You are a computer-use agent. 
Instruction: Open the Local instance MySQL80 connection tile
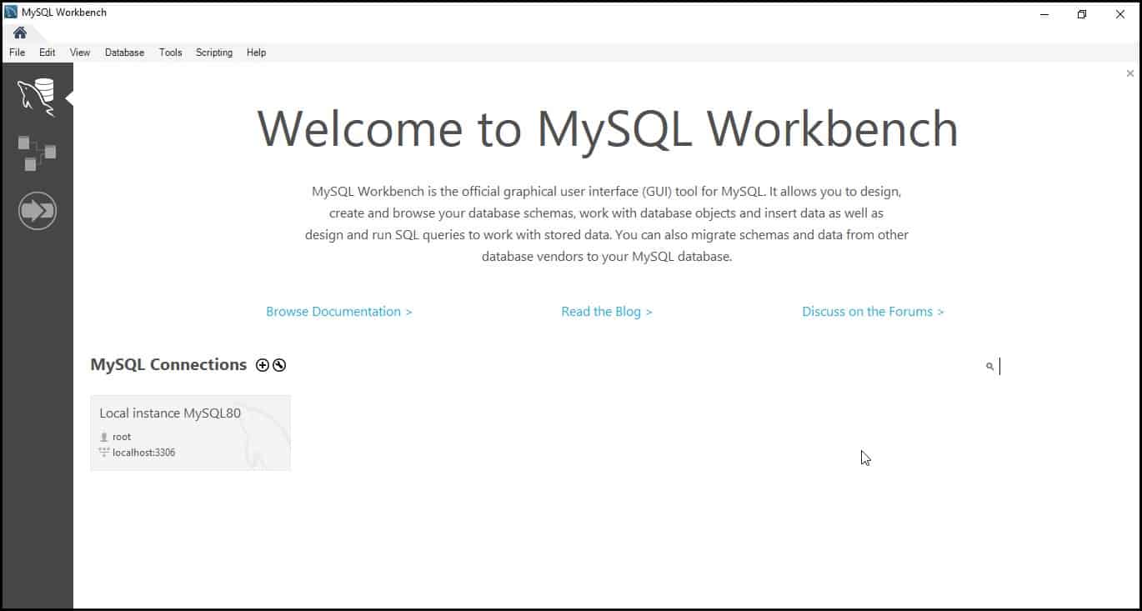click(x=190, y=433)
